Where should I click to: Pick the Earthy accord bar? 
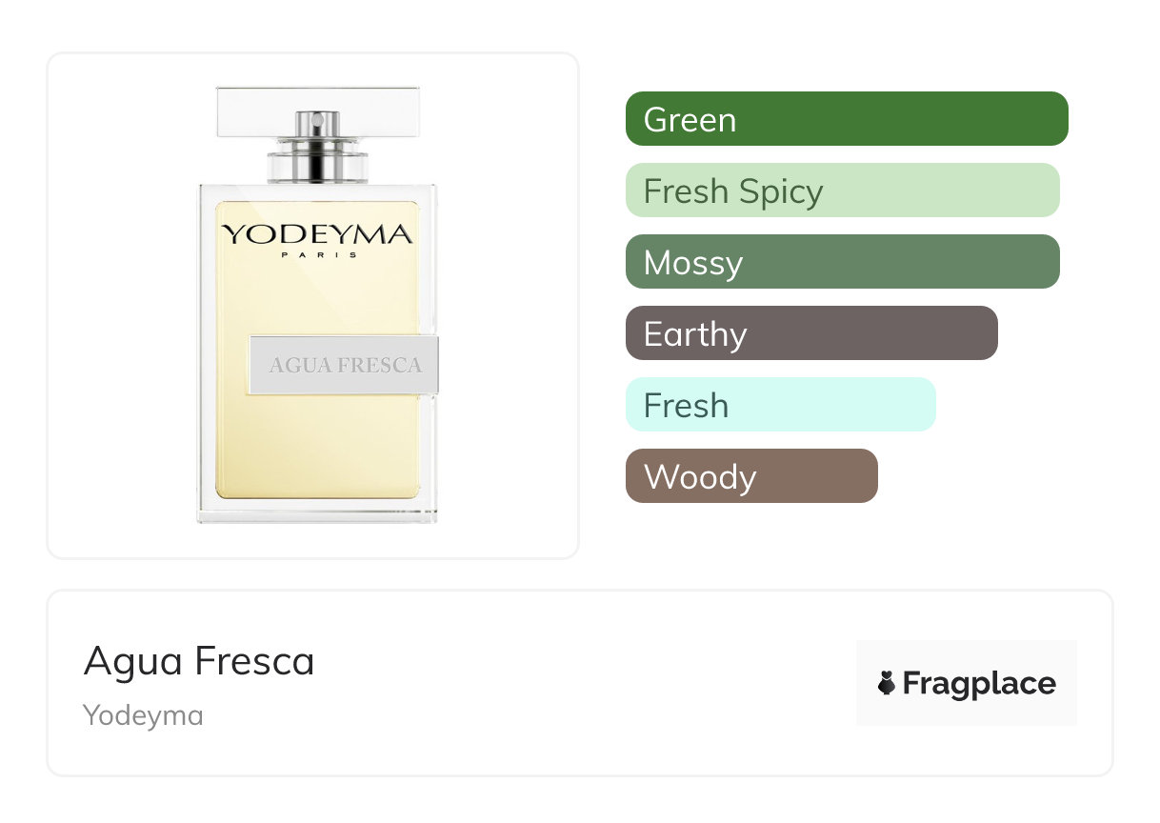(810, 333)
